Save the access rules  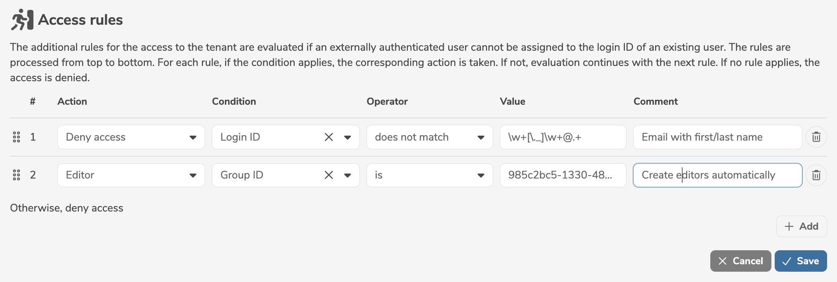[x=800, y=261]
